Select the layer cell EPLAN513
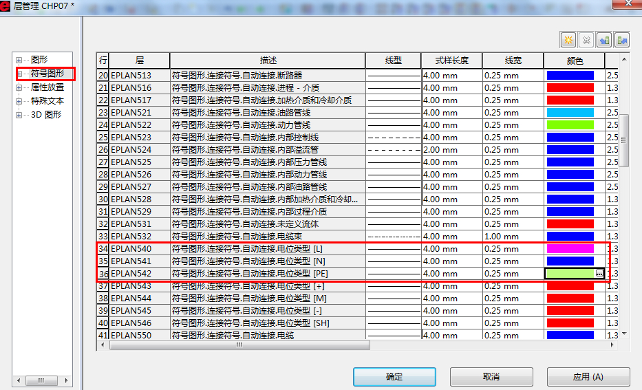Viewport: 642px width, 390px height. (139, 75)
